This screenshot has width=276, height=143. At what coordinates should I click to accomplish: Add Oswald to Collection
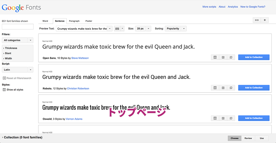pos(254,118)
